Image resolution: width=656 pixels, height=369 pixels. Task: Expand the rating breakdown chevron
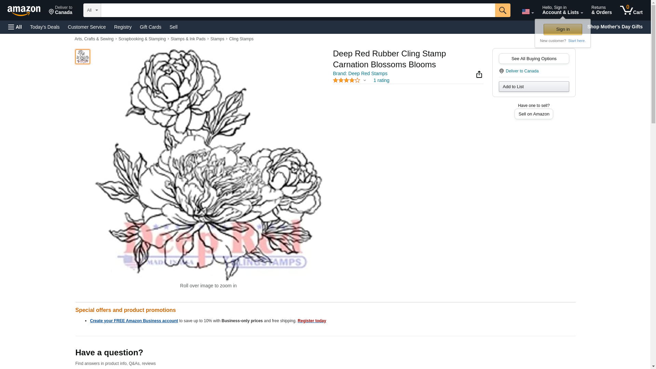[365, 81]
